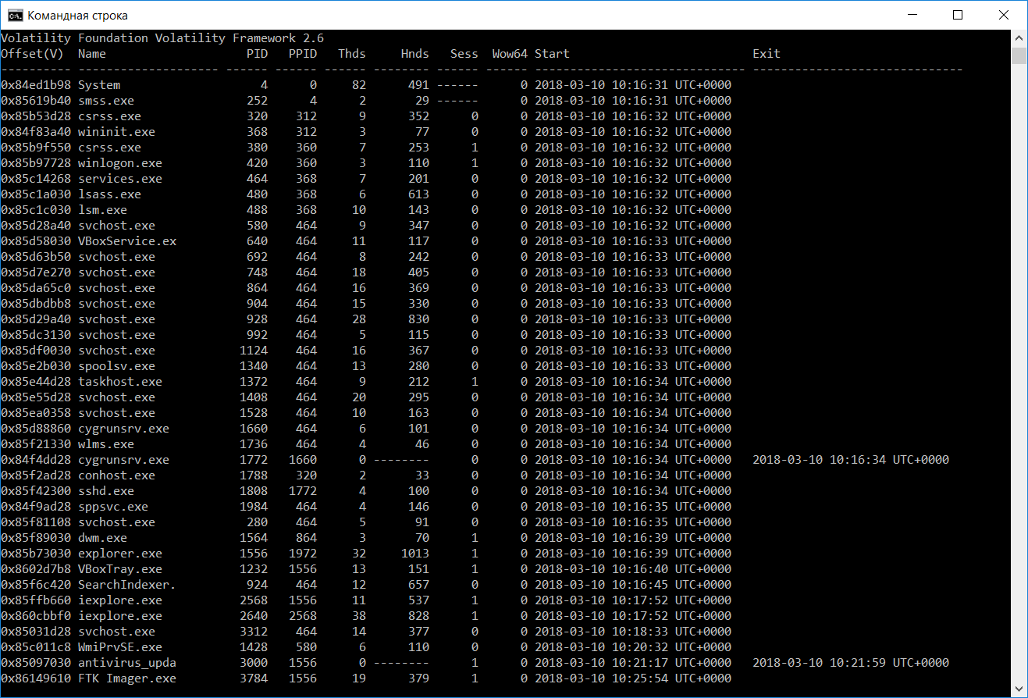Click the Wow64 column header
The height and width of the screenshot is (698, 1028).
510,54
